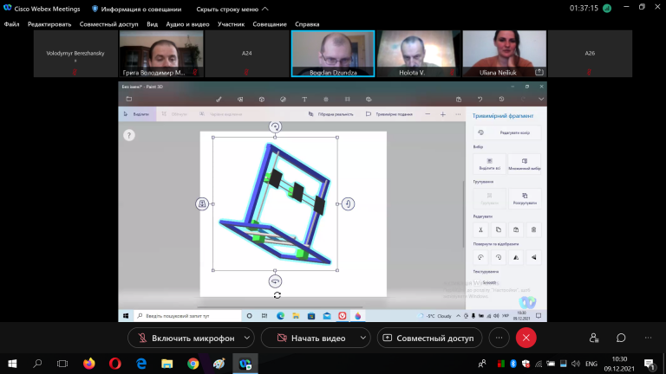
Task: Open Информация о совещании
Action: click(137, 9)
